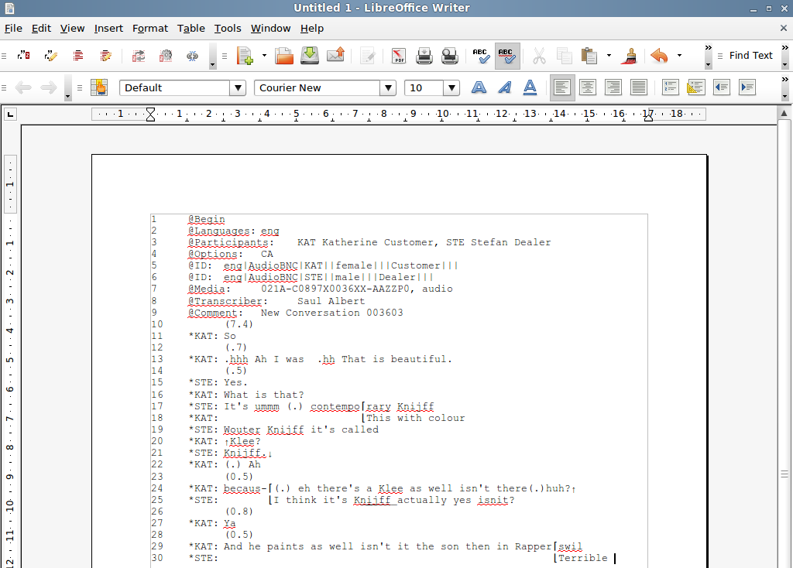Print the document directly
This screenshot has width=793, height=568.
tap(424, 56)
